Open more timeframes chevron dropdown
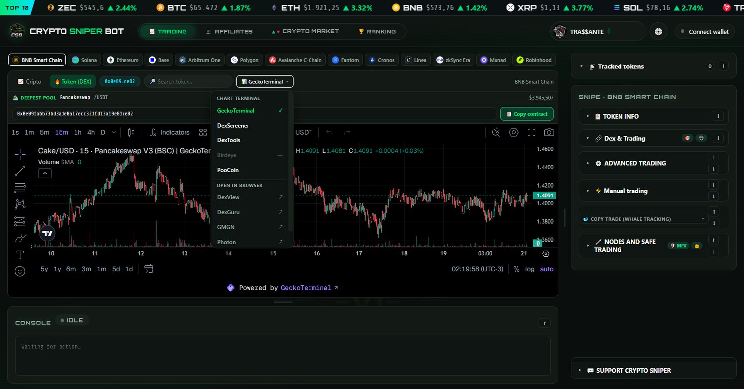Screen dimensions: 744x389 tap(114, 132)
